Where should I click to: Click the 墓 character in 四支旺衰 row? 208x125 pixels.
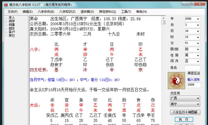pyautogui.click(x=56, y=70)
